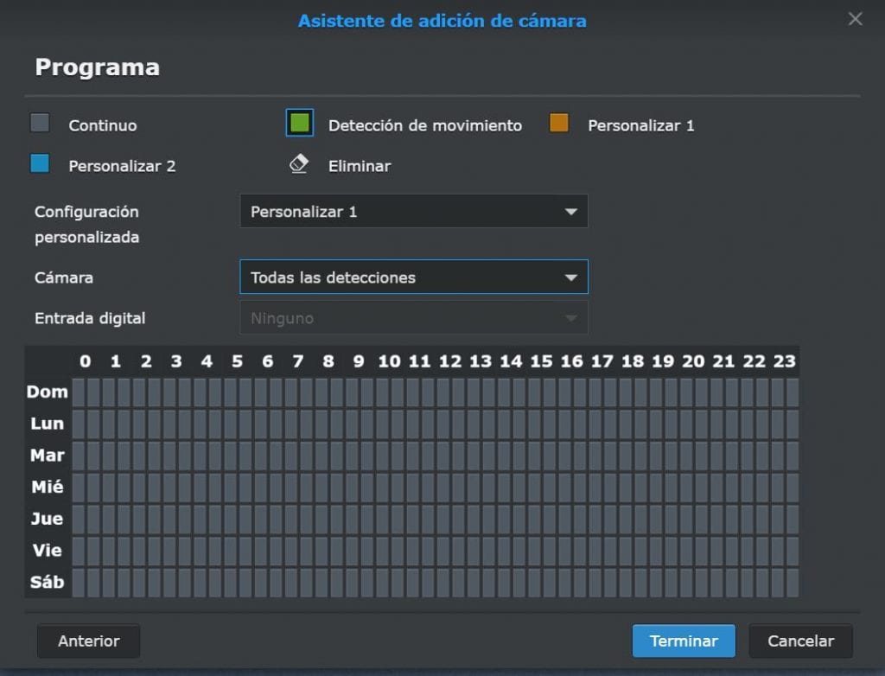Image resolution: width=885 pixels, height=676 pixels.
Task: Click the Asistente de adición de cámara title
Action: pos(442,20)
